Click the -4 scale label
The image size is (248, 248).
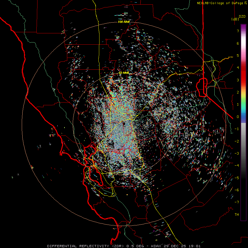pos(237,165)
